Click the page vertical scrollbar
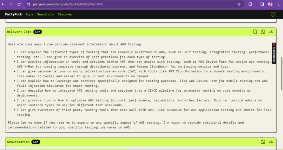Screen dimensions: 283x150 pos(281,74)
